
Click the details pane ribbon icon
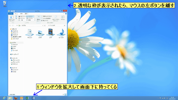(x=16, y=18)
